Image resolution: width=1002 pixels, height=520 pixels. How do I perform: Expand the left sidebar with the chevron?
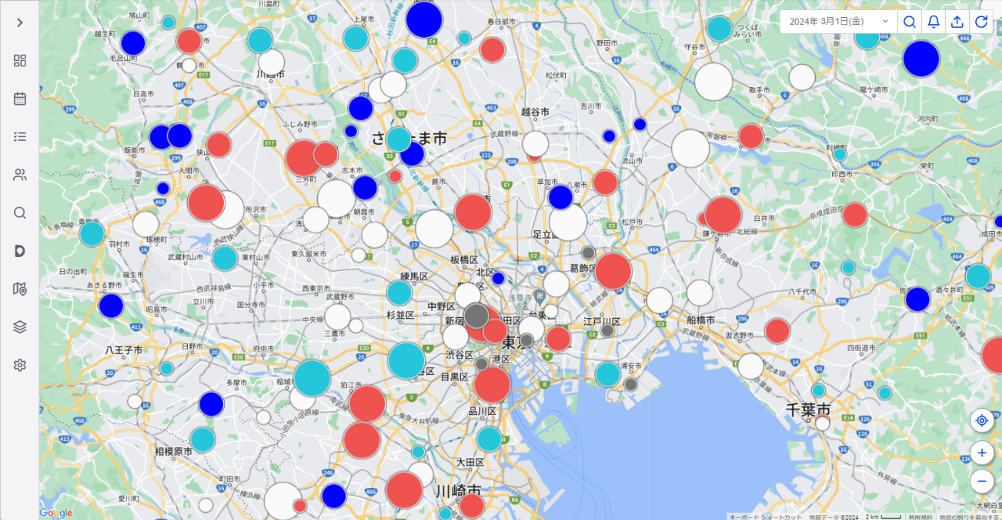coord(20,23)
